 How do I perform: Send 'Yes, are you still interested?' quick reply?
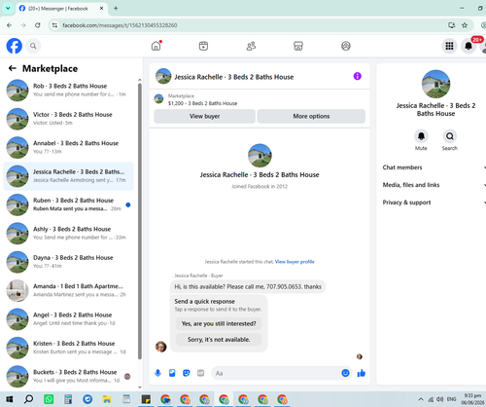[x=219, y=323]
